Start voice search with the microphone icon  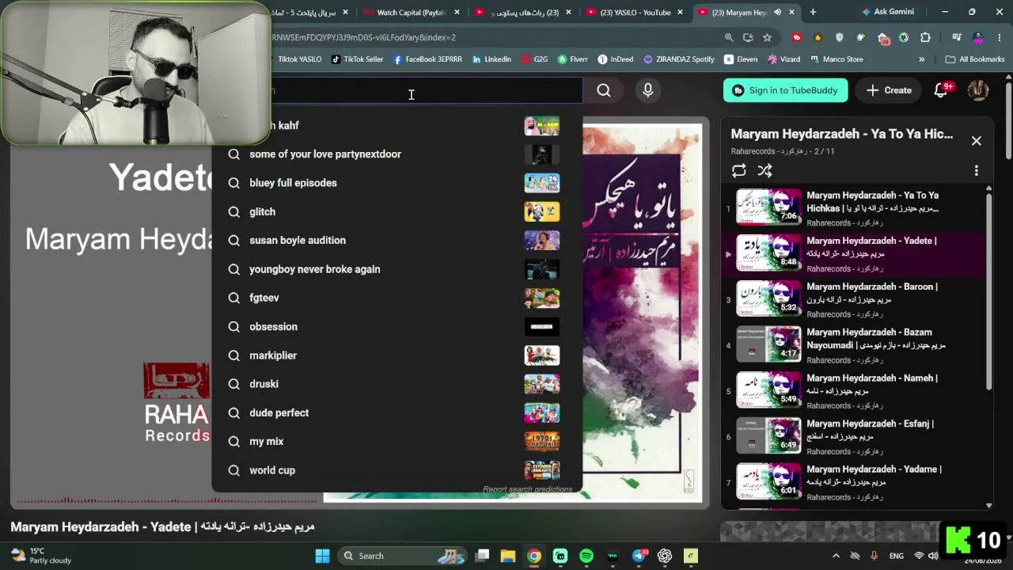(x=648, y=90)
